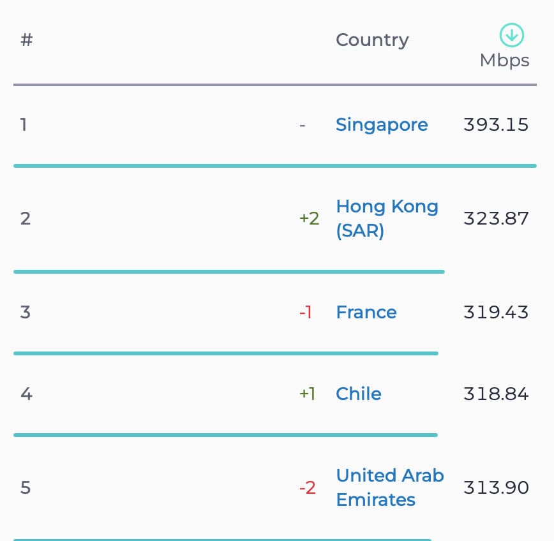Click the # rank column header
The width and height of the screenshot is (554, 541).
[27, 40]
